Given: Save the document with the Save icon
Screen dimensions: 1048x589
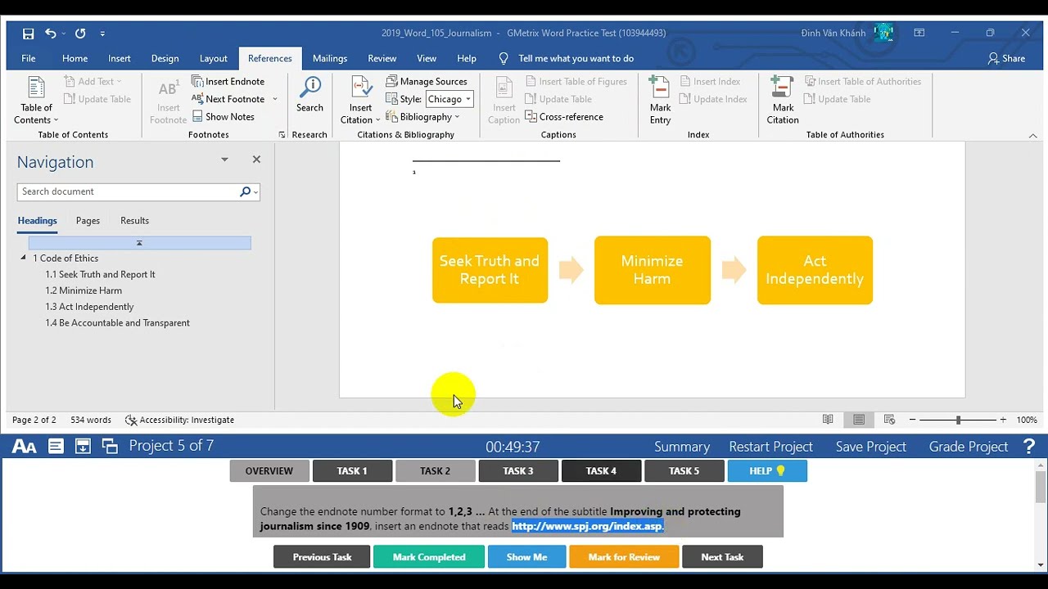Looking at the screenshot, I should tap(29, 34).
